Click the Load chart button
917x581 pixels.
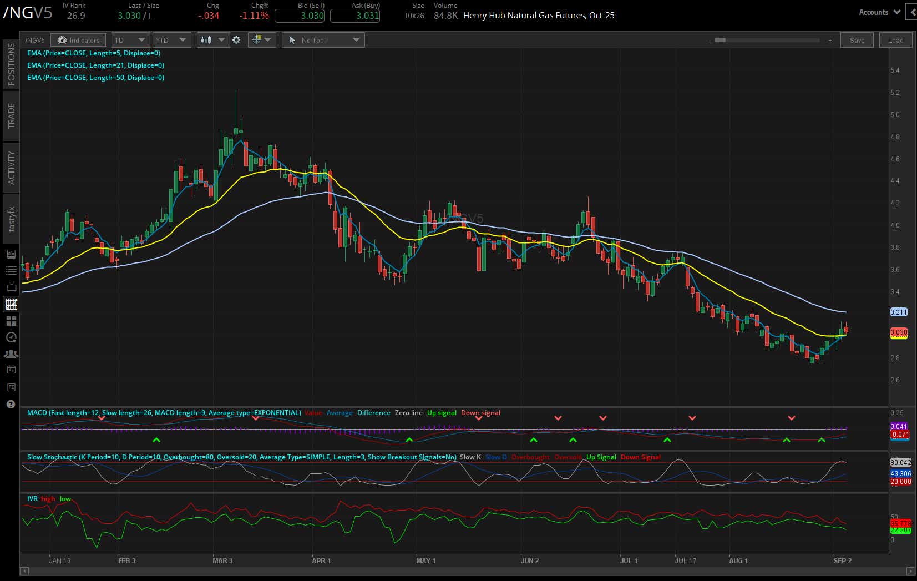(895, 40)
